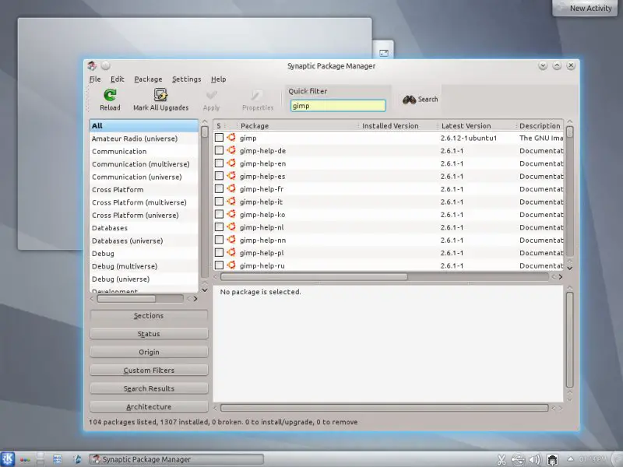This screenshot has height=467, width=623.
Task: Click the Custom Filters button
Action: (x=149, y=370)
